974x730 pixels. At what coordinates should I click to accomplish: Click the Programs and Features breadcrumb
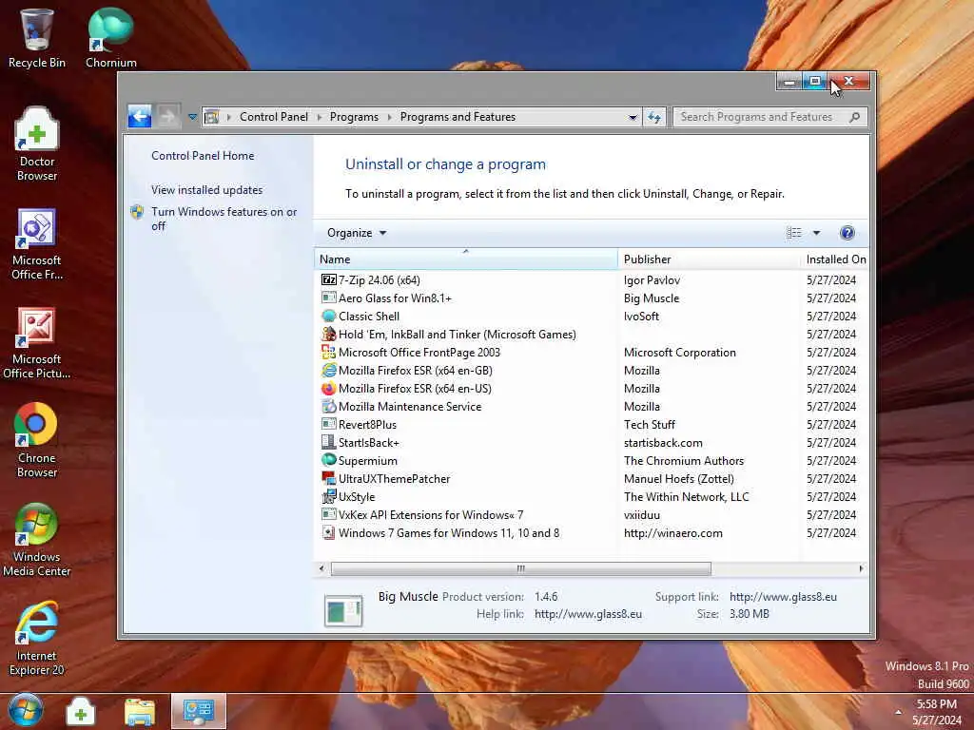[458, 117]
